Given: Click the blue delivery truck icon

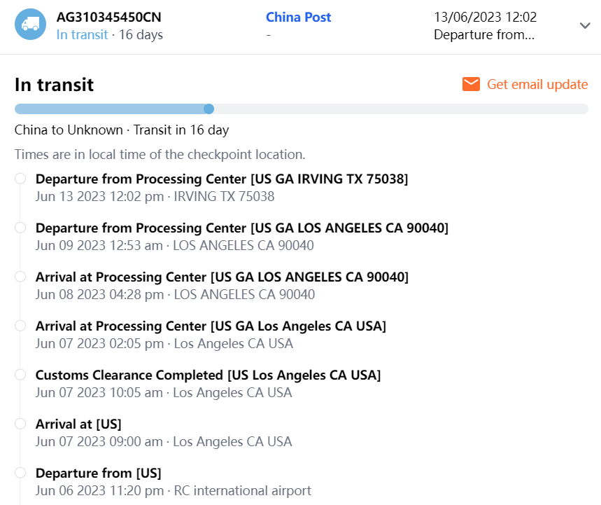Looking at the screenshot, I should coord(30,25).
